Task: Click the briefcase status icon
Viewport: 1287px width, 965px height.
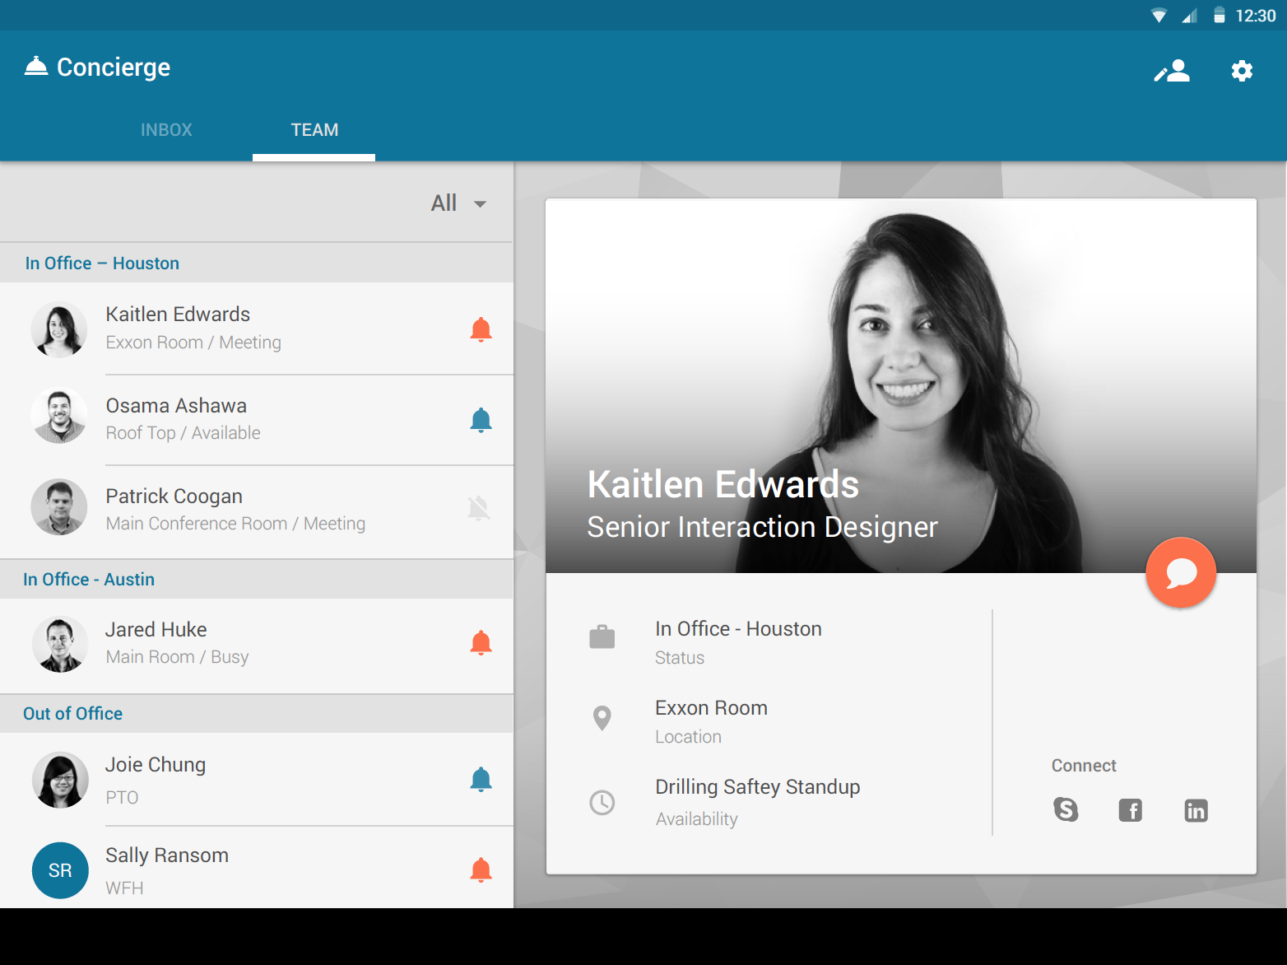Action: [x=602, y=636]
